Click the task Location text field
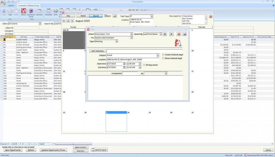Image resolution: width=275 pixels, height=157 pixels. coord(132,59)
